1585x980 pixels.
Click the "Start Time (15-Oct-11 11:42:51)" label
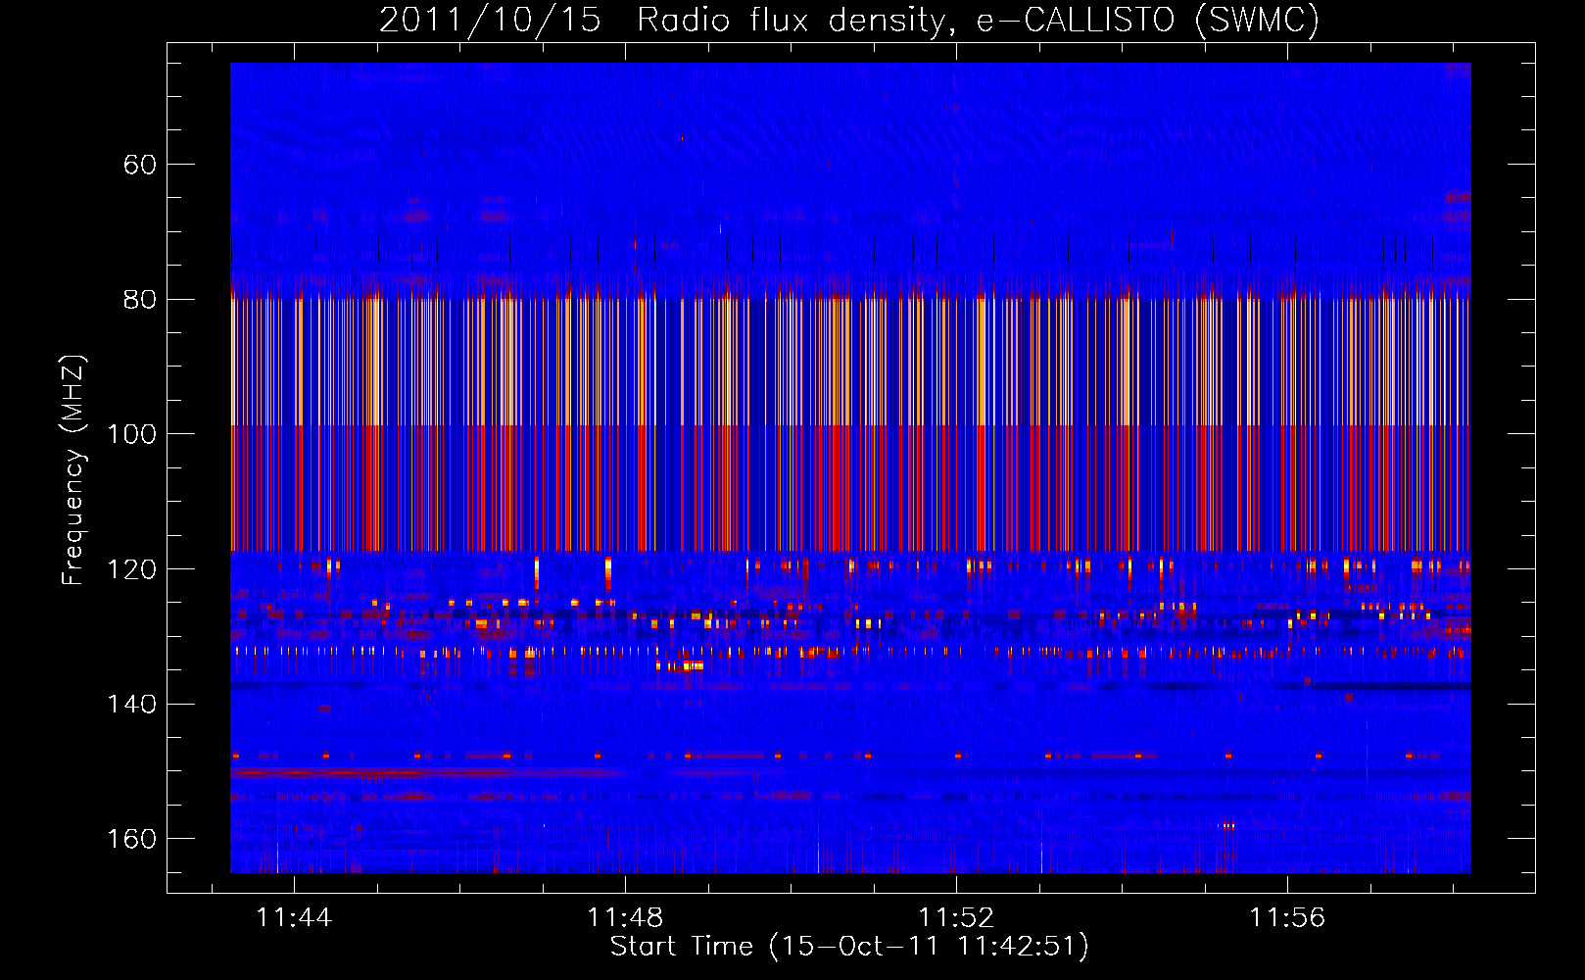[x=849, y=947]
